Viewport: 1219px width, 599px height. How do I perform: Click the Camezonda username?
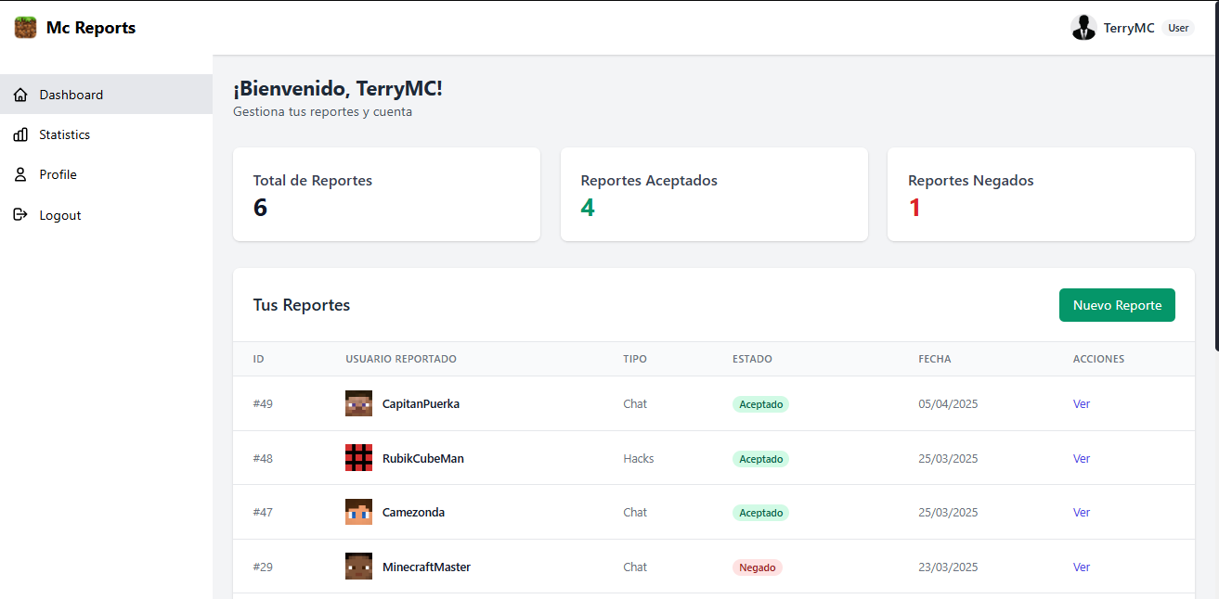pos(413,512)
